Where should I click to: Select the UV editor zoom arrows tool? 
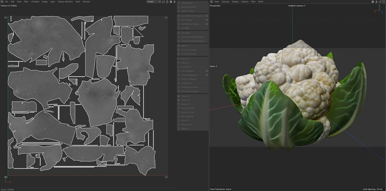[x=174, y=2]
